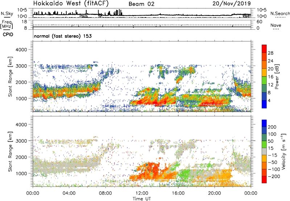Click the 'Power [dB]' color bar label
Viewport: 290px width, 201px height.
coord(277,77)
